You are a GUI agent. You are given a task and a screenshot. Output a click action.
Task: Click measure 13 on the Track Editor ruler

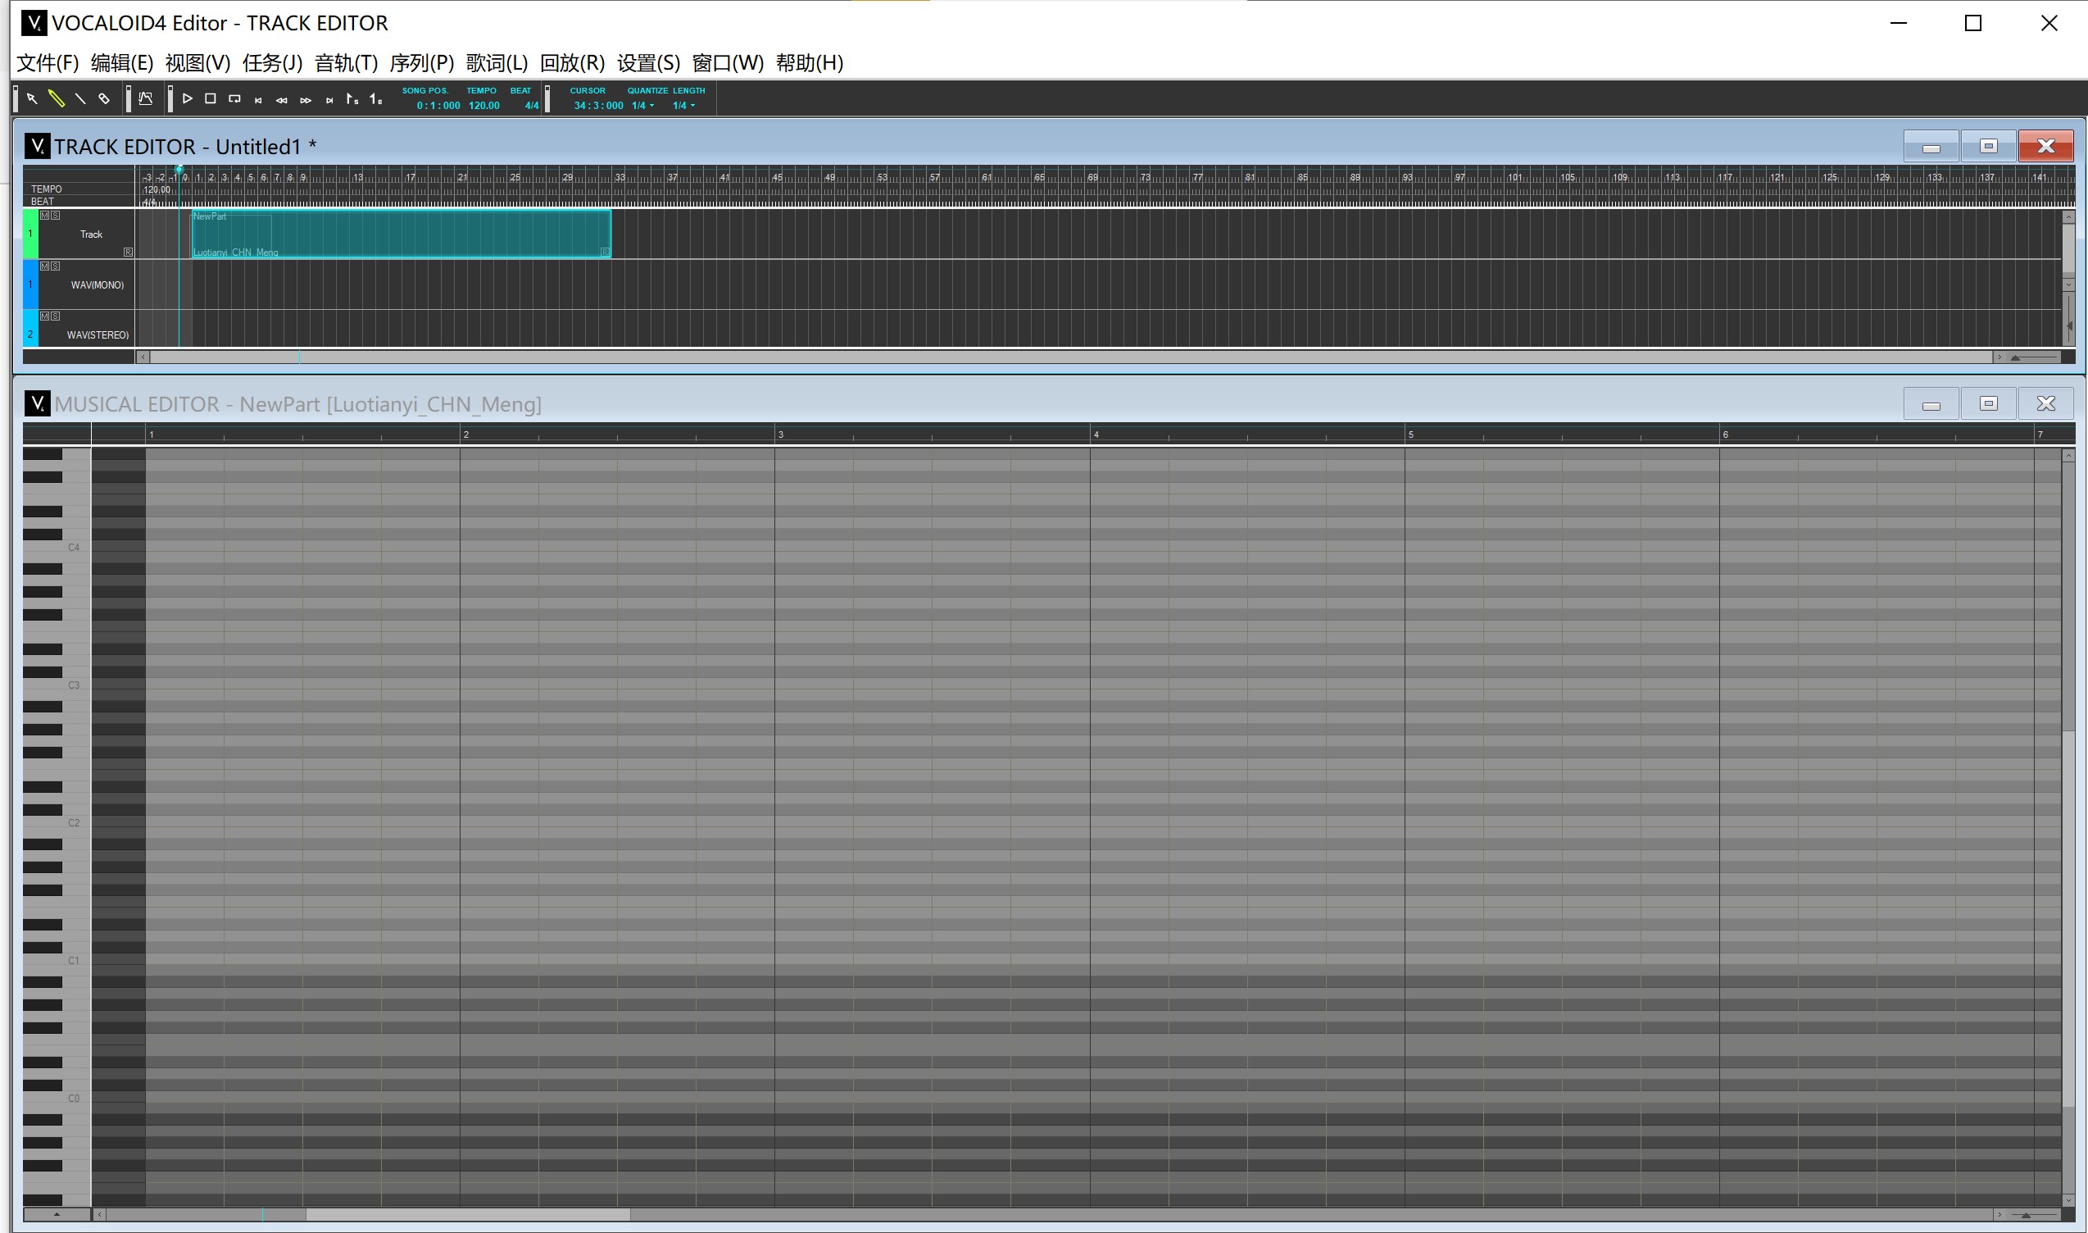358,177
